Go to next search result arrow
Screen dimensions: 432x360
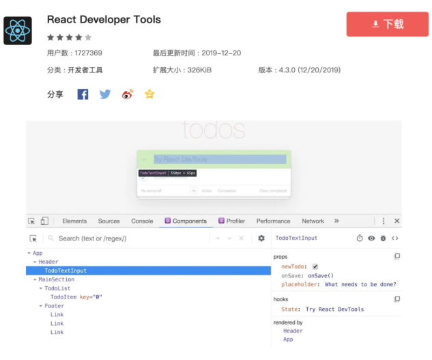229,238
